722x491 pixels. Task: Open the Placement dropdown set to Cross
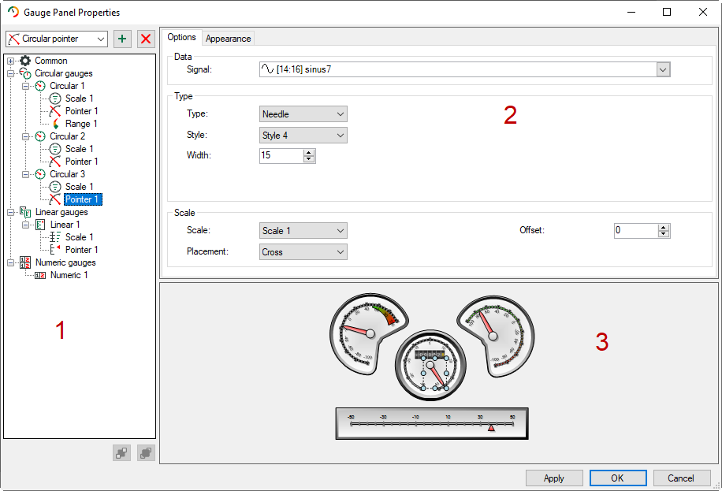pyautogui.click(x=341, y=252)
